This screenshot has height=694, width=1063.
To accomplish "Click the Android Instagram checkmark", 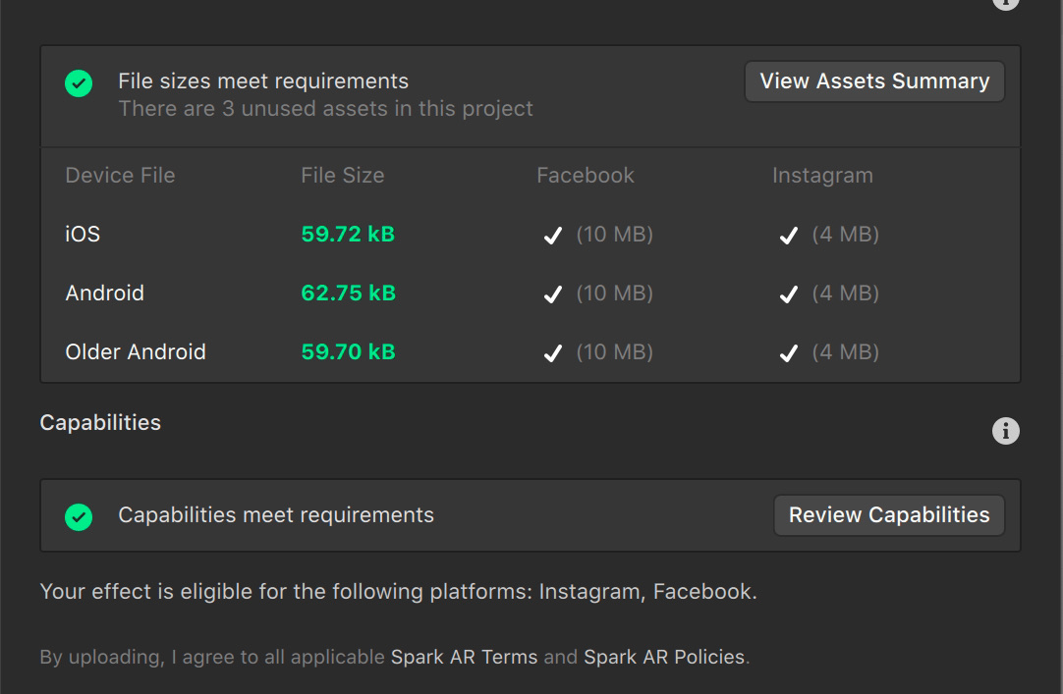I will (788, 294).
